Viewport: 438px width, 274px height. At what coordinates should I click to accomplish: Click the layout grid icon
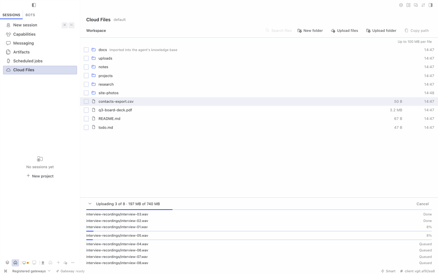click(408, 5)
